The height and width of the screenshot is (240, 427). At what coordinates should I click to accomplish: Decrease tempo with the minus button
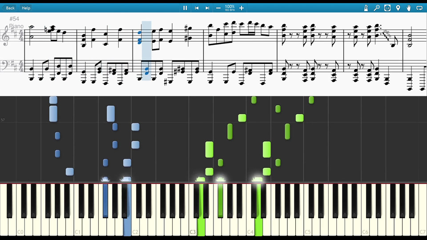point(218,8)
